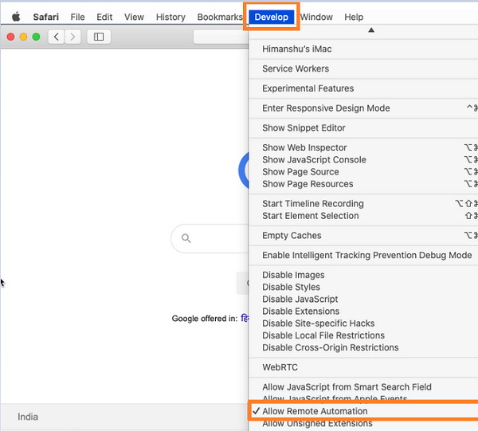
Task: Click the green full-screen window button
Action: [x=37, y=37]
